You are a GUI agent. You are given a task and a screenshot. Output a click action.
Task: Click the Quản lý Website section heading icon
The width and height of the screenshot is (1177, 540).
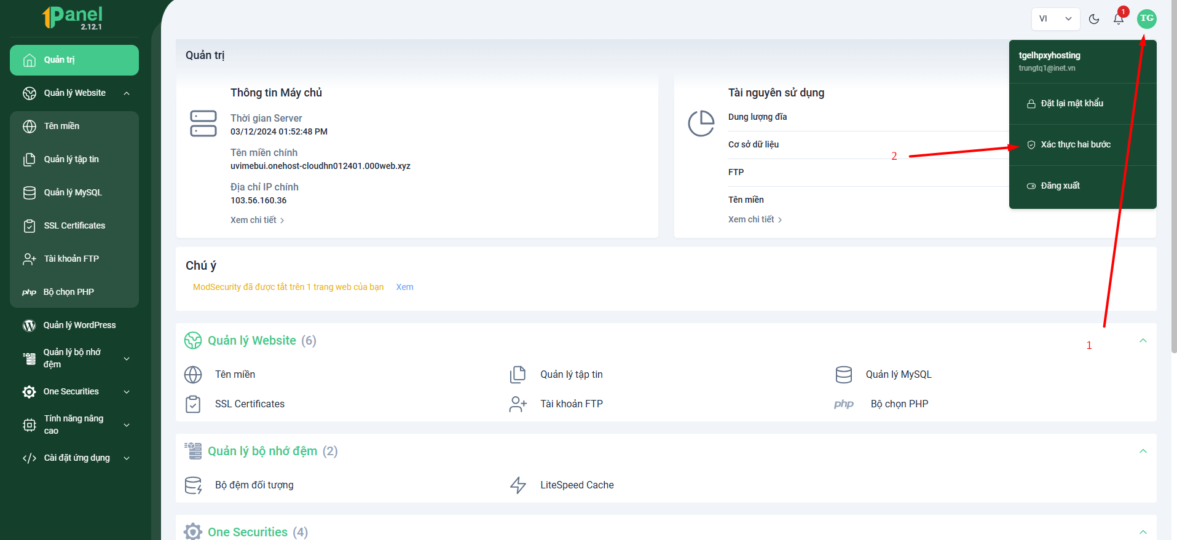193,340
